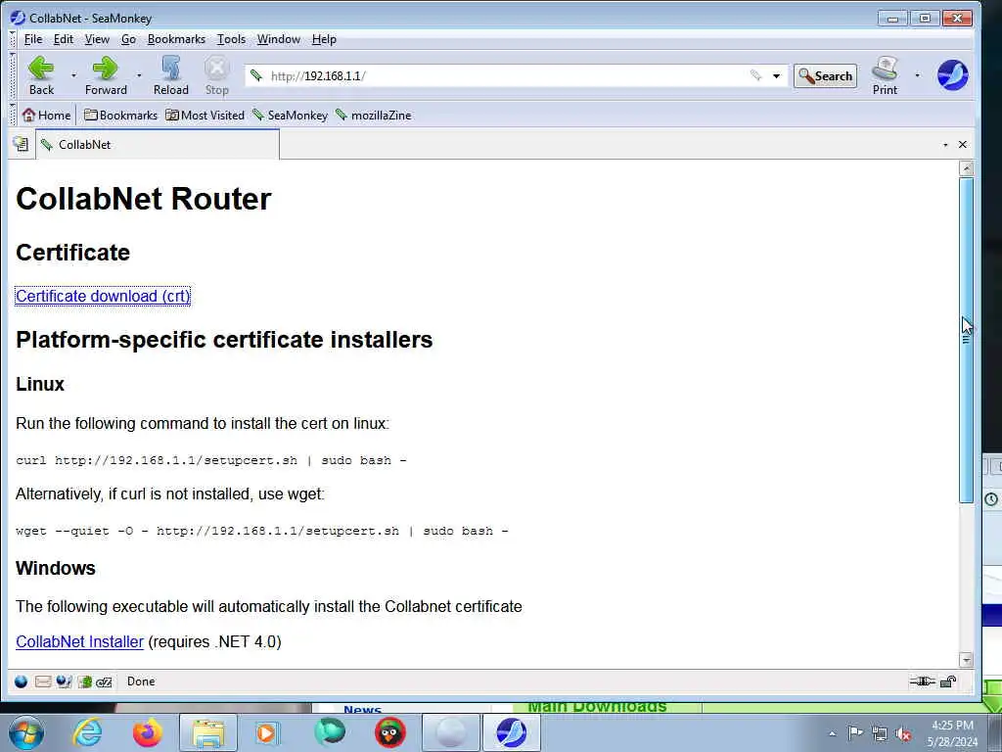Open Address Book icon in status bar
Viewport: 1002px width, 752px height.
(x=85, y=681)
